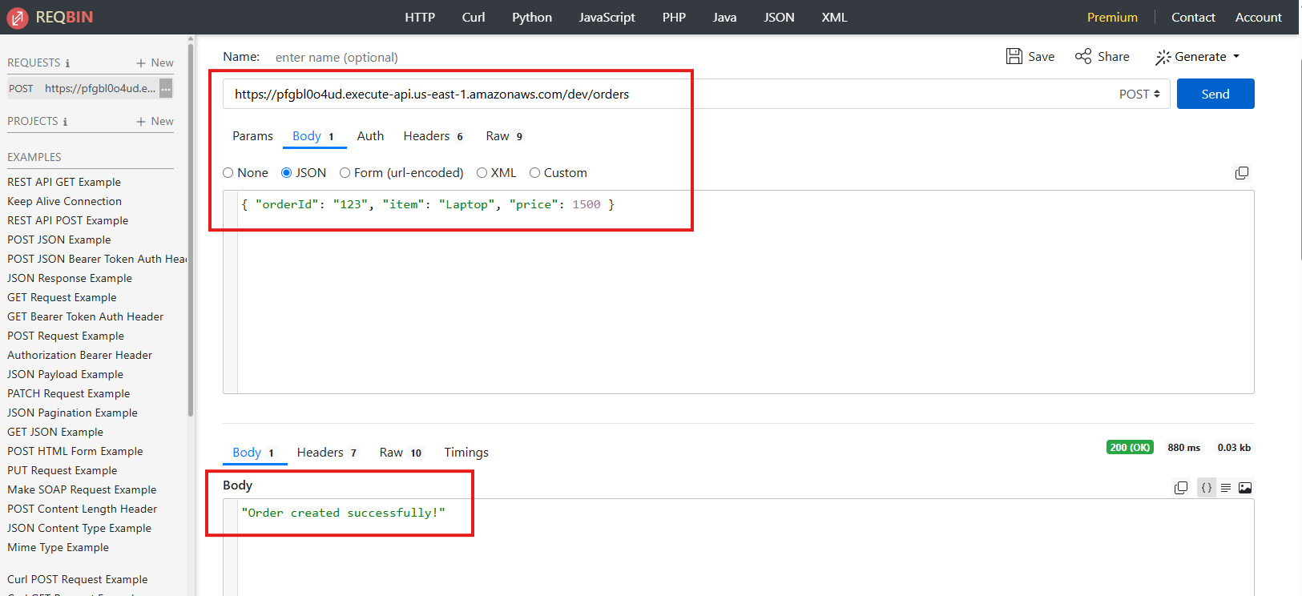Open the HTTP menu in top bar
This screenshot has height=596, width=1302.
point(420,18)
